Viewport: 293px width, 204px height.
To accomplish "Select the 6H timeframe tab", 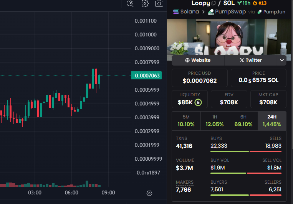I will (x=243, y=121).
